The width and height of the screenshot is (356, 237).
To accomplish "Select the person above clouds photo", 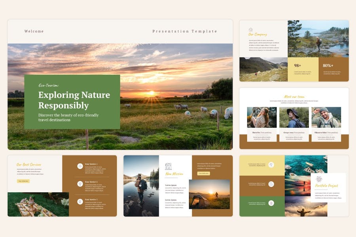I will (306, 206).
